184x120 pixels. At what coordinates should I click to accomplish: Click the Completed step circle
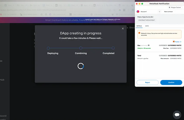113,48
